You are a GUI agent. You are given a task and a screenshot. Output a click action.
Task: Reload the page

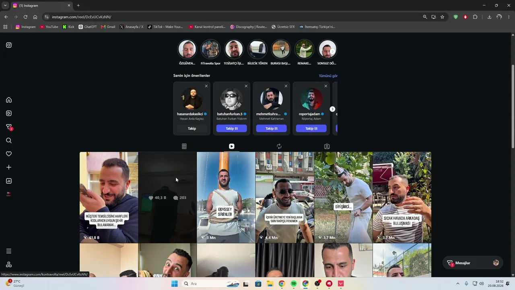(x=25, y=17)
